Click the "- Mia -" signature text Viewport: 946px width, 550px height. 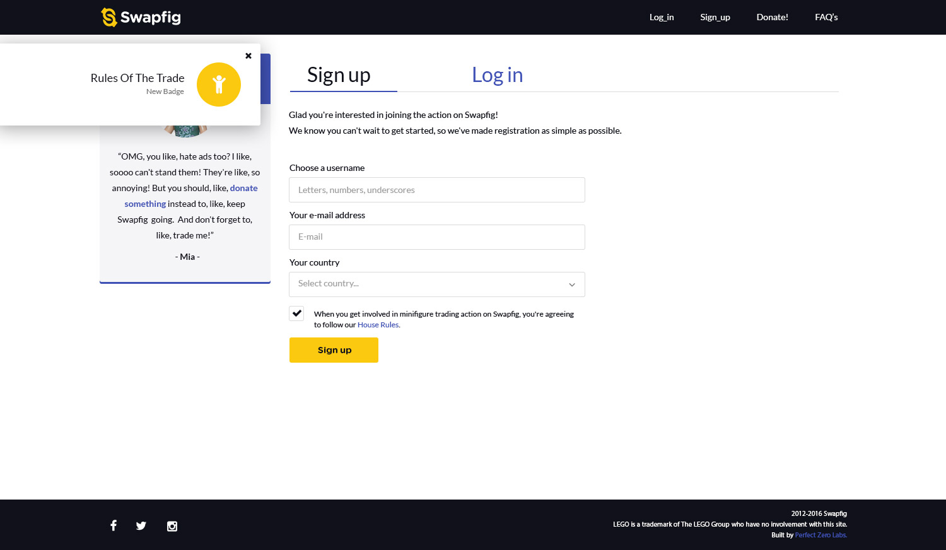(187, 257)
